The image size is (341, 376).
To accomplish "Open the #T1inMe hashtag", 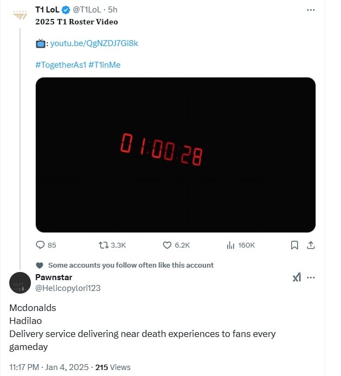I will (x=104, y=64).
